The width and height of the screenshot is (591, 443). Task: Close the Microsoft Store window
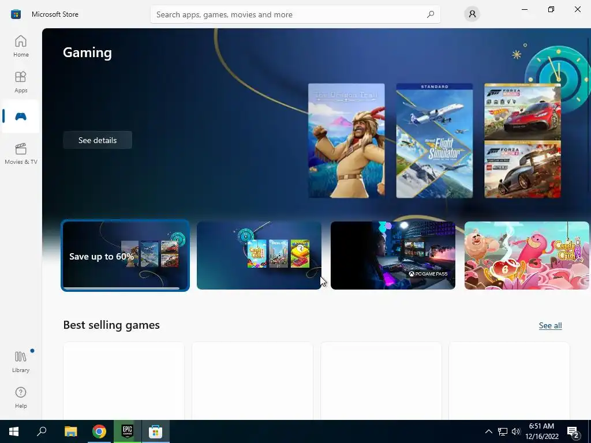[577, 9]
